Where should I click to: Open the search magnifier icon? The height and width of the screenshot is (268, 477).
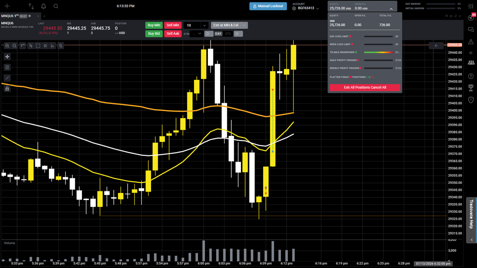pos(56,6)
